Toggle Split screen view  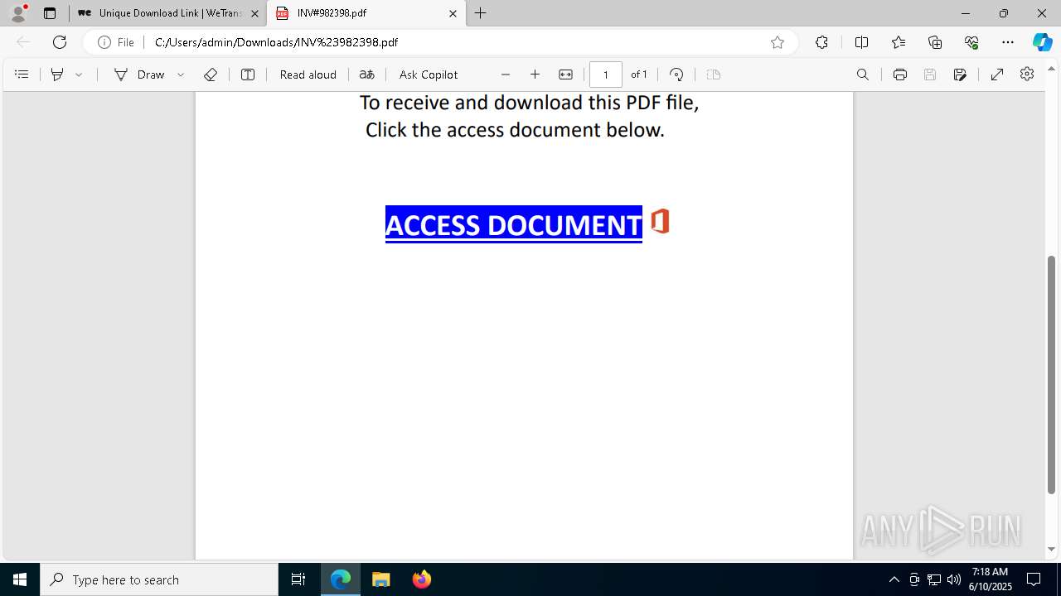click(x=861, y=42)
